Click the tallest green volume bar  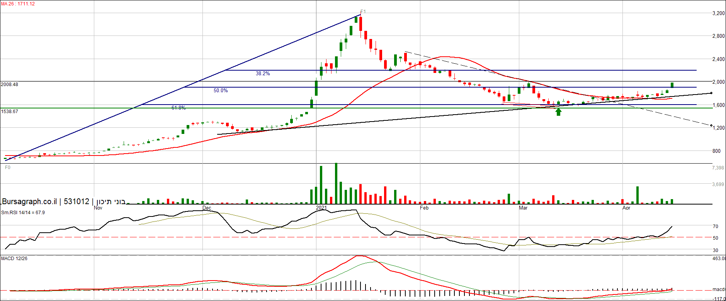click(336, 183)
